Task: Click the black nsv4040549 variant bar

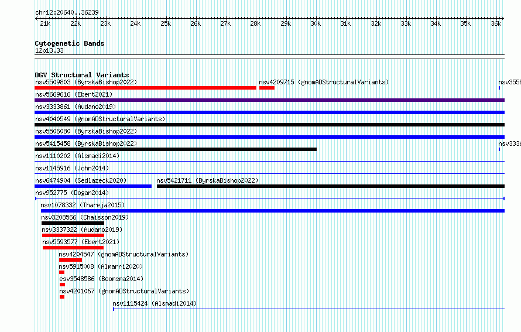Action: coord(269,125)
